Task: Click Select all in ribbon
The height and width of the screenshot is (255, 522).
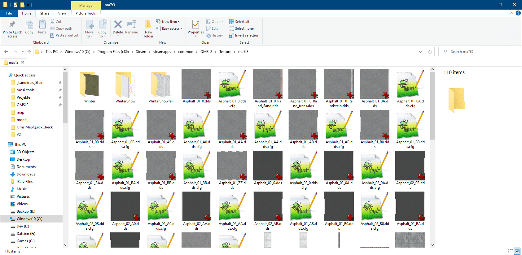Action: [239, 22]
